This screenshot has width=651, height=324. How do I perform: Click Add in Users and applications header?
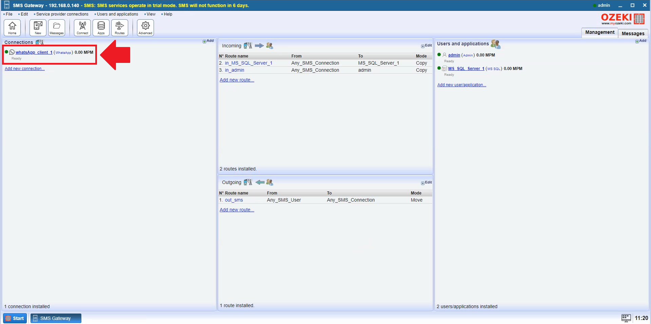point(641,41)
